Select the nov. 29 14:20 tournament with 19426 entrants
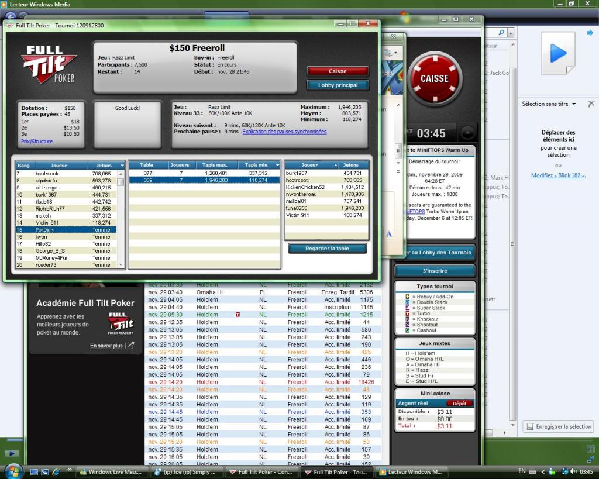 pos(263,382)
